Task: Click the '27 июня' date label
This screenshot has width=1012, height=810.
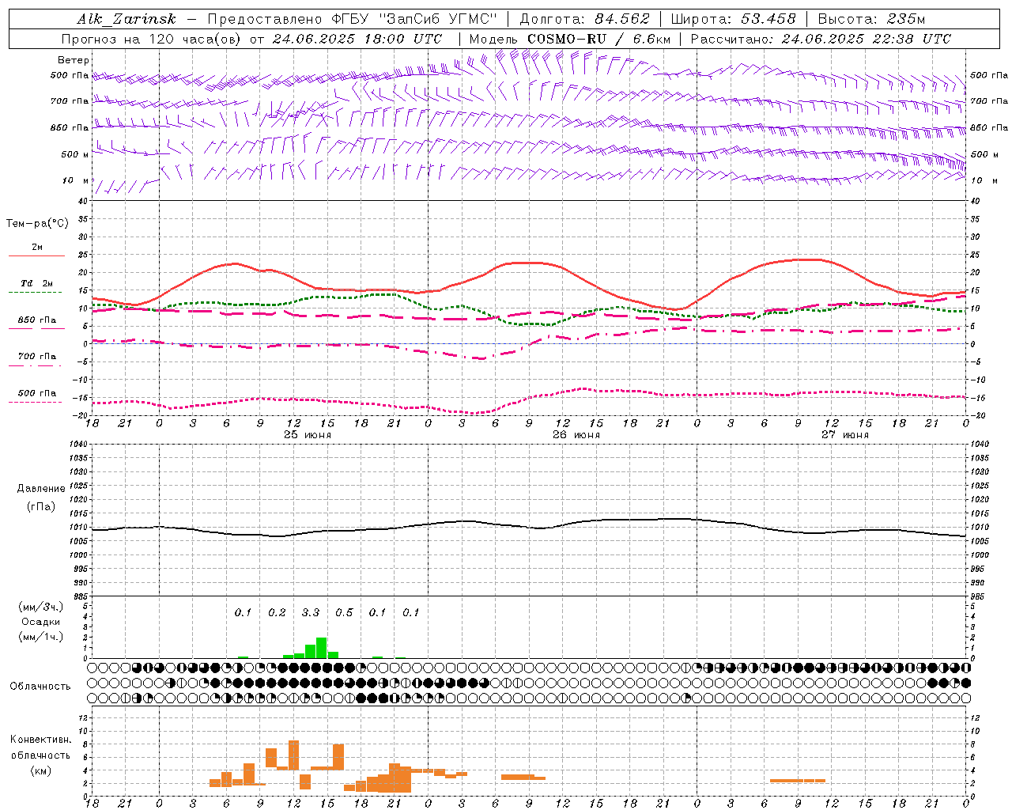Action: 845,435
